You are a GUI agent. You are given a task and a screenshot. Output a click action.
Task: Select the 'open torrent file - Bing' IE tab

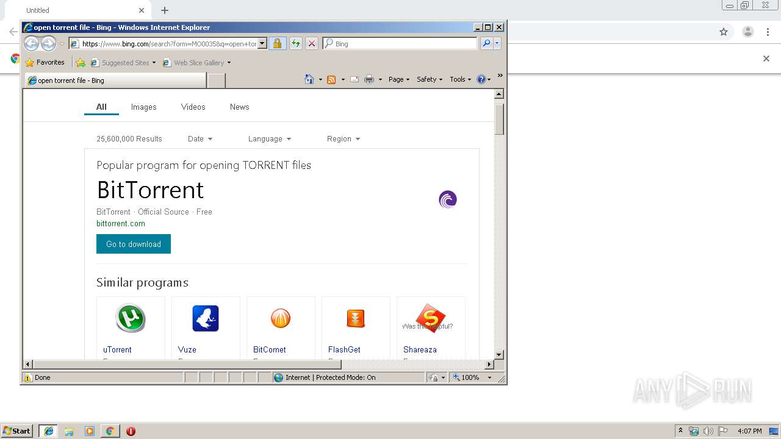click(x=115, y=80)
